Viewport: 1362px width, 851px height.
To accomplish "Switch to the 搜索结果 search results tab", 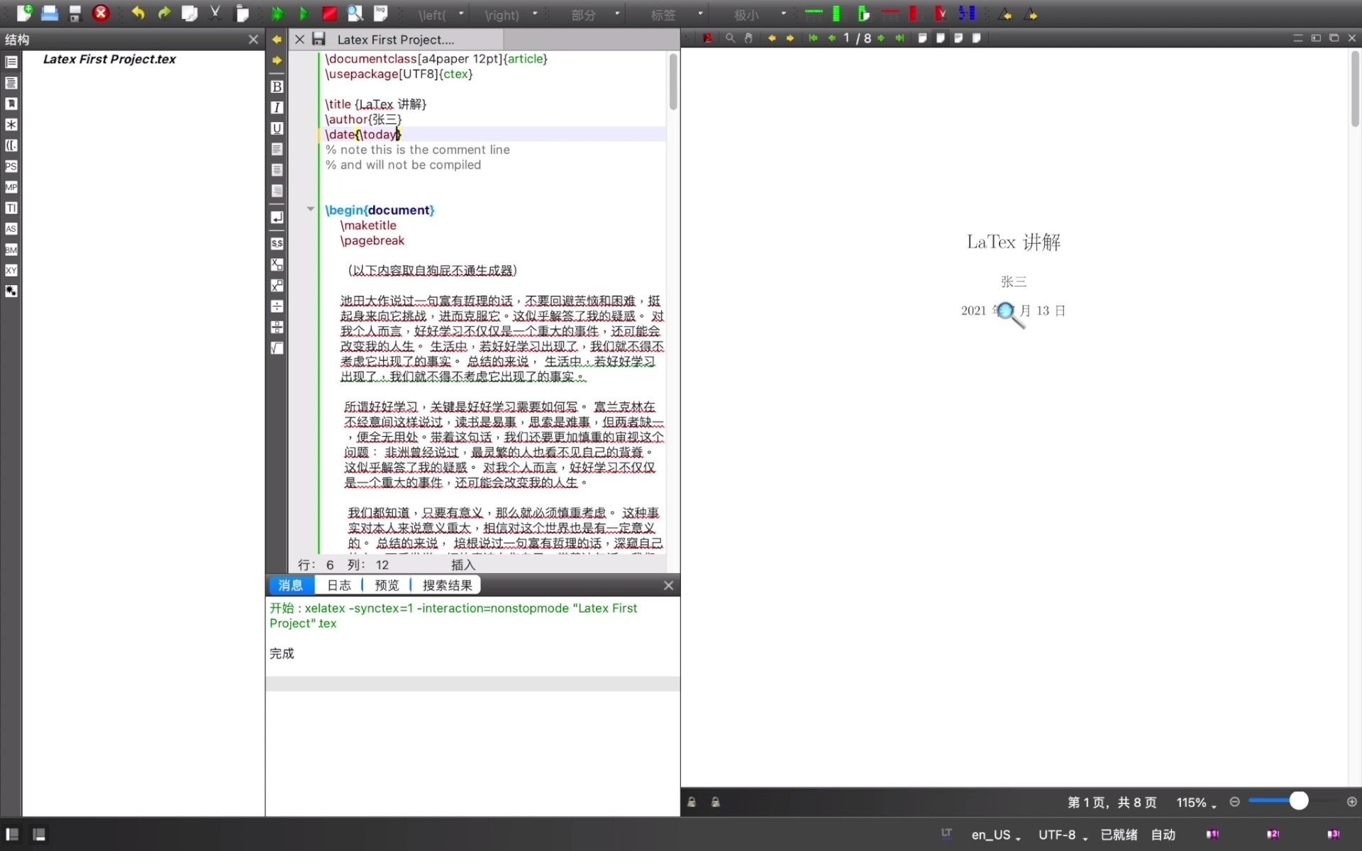I will (x=447, y=585).
